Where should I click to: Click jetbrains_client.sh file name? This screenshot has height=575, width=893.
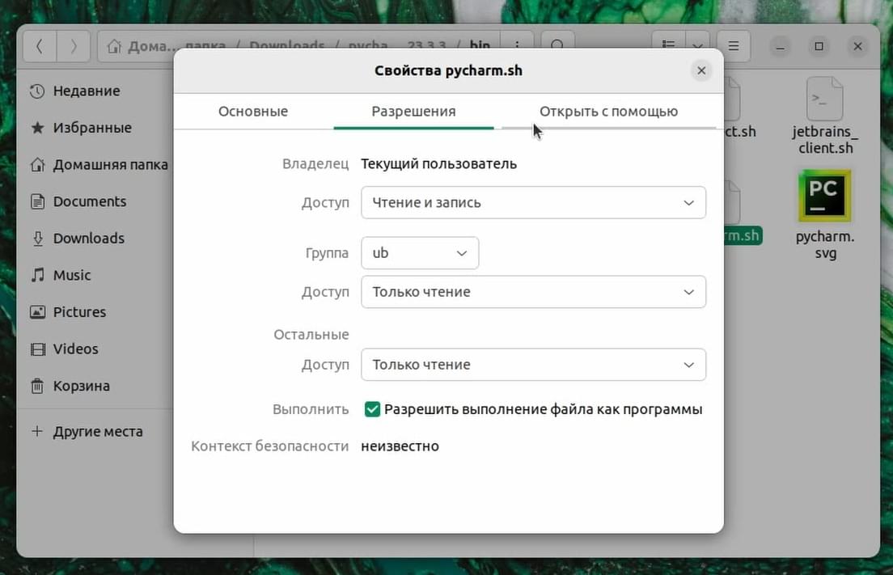(825, 140)
